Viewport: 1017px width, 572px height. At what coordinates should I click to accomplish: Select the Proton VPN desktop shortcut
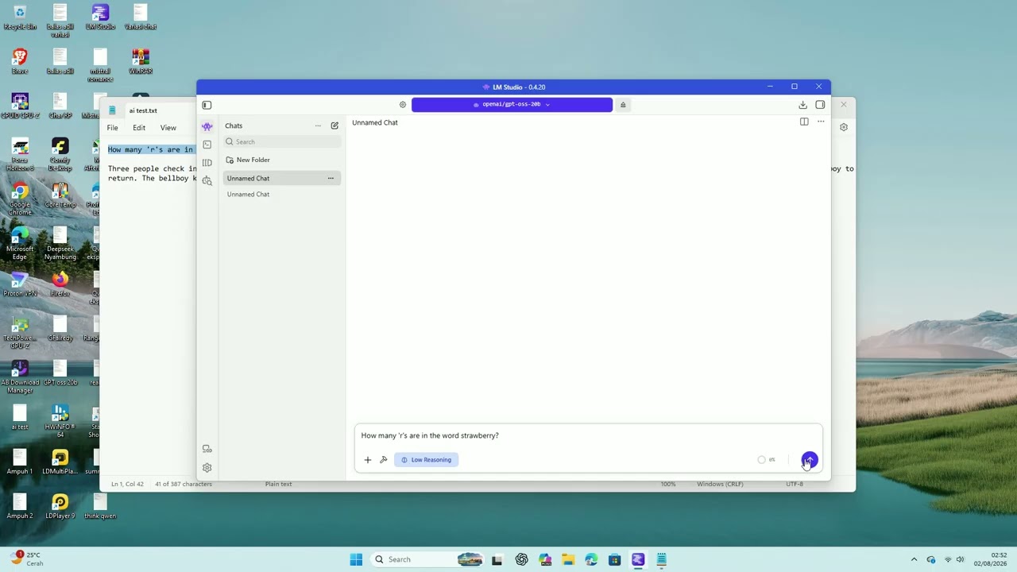coord(20,284)
